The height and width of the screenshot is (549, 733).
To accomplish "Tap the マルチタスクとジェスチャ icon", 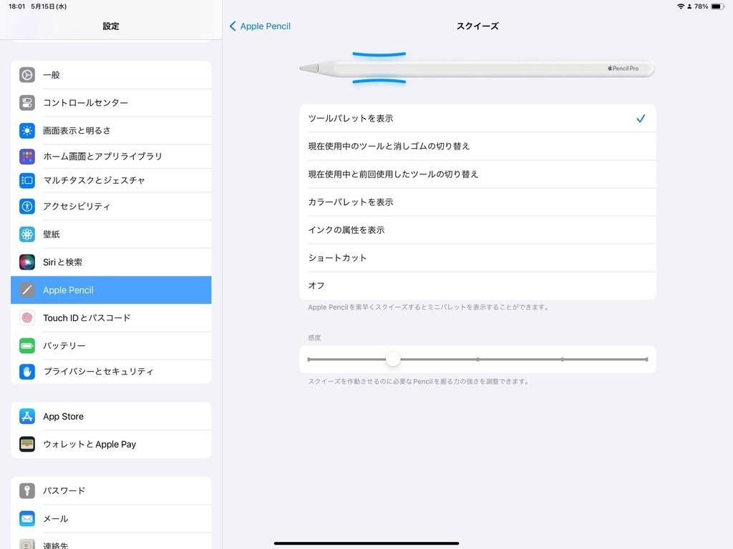I will click(x=27, y=180).
